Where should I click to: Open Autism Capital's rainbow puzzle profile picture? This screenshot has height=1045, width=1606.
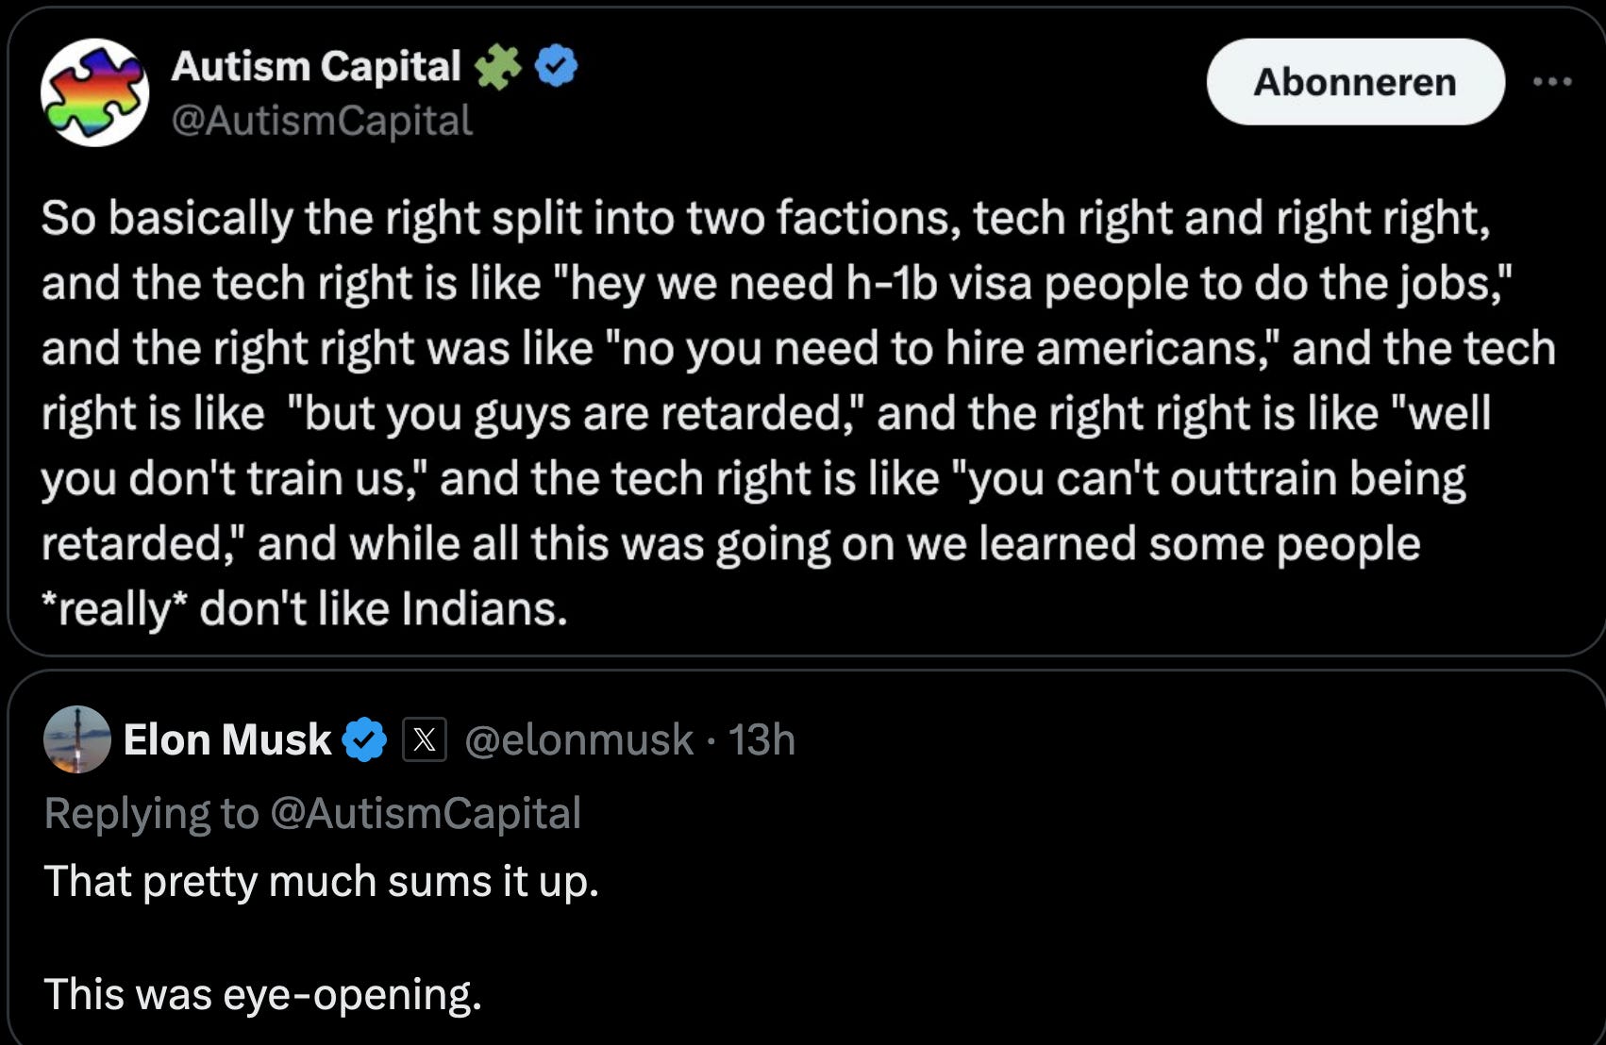(x=94, y=92)
